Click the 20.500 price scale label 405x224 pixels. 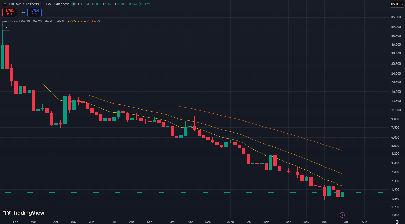coord(396,82)
